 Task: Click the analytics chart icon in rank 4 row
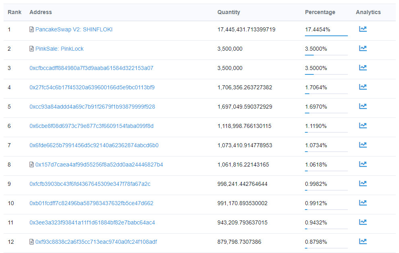[x=363, y=87]
